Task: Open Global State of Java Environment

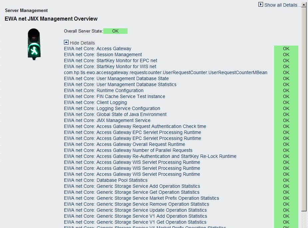Action: click(x=115, y=114)
